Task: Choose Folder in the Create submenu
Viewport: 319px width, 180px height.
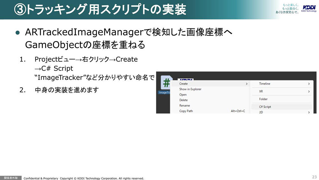Action: tap(263, 99)
